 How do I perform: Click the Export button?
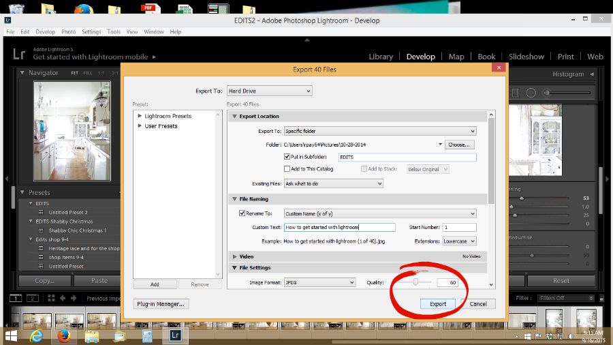(x=438, y=304)
